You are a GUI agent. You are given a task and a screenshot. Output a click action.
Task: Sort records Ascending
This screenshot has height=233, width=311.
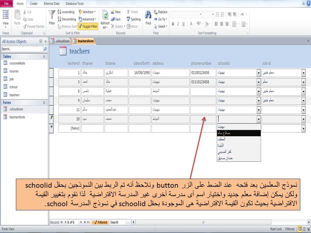(66, 12)
